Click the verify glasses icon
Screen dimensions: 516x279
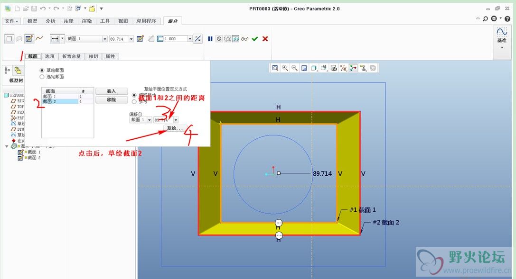coord(244,39)
